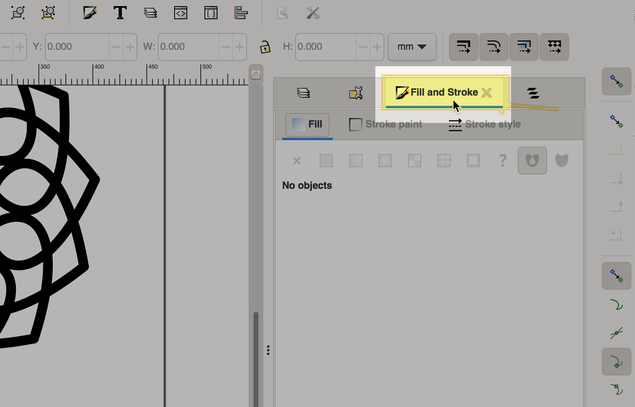Switch to the Stroke paint tab
The height and width of the screenshot is (407, 635).
tap(386, 124)
